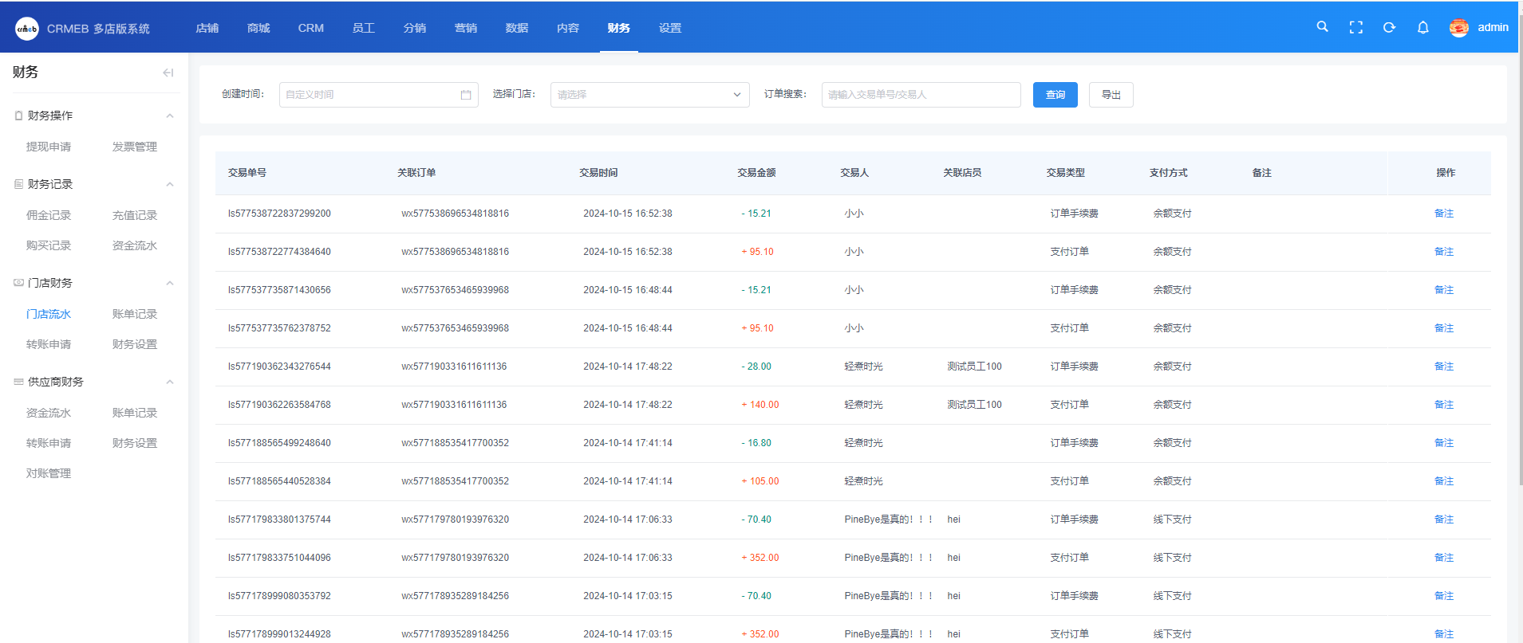Switch to the 营销 top menu
This screenshot has height=643, width=1523.
[465, 28]
